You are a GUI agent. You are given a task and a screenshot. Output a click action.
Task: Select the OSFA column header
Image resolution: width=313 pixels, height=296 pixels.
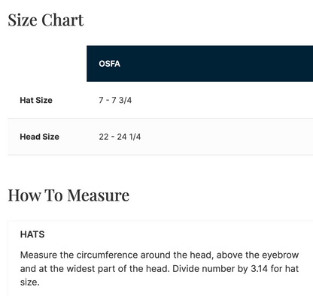pyautogui.click(x=109, y=64)
